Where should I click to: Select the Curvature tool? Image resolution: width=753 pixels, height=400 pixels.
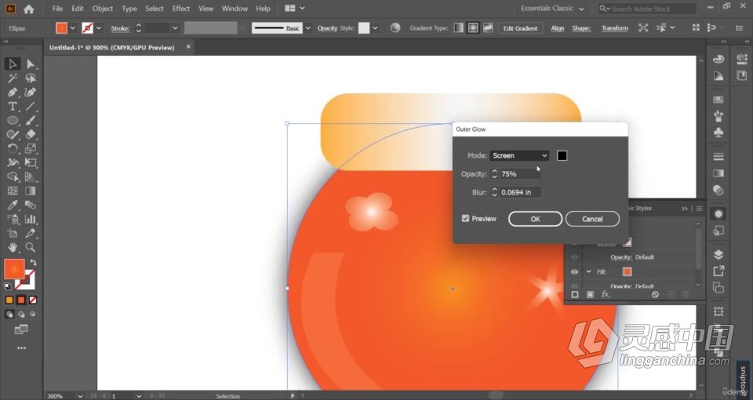coord(31,93)
